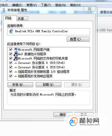
Task: Select the Internet 协议版本 6 protocol icon
Action: 16,63
